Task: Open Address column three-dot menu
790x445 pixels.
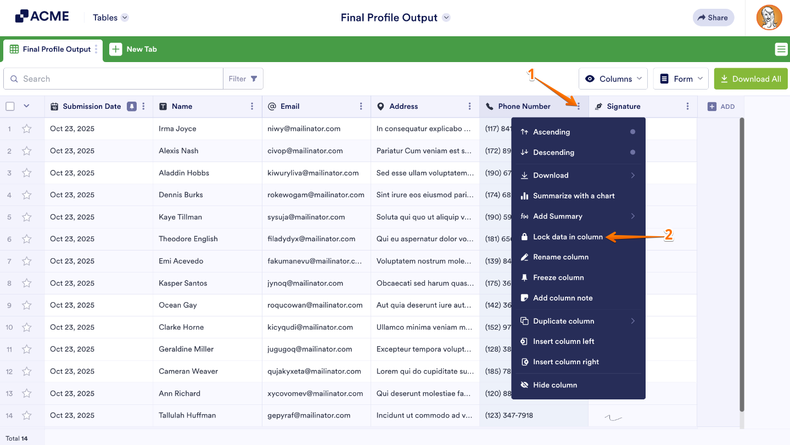Action: tap(469, 107)
